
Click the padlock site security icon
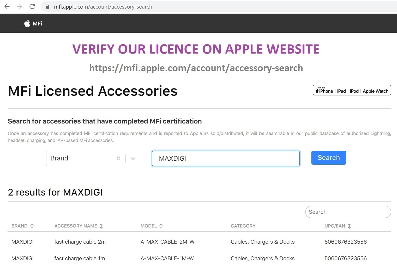pos(48,7)
